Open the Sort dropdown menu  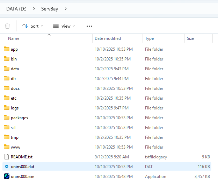tap(32, 26)
